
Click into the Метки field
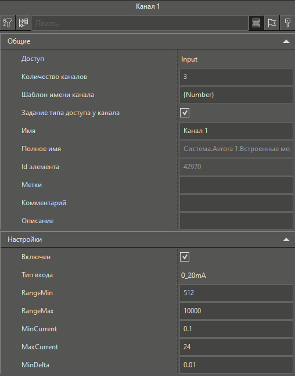(x=236, y=185)
